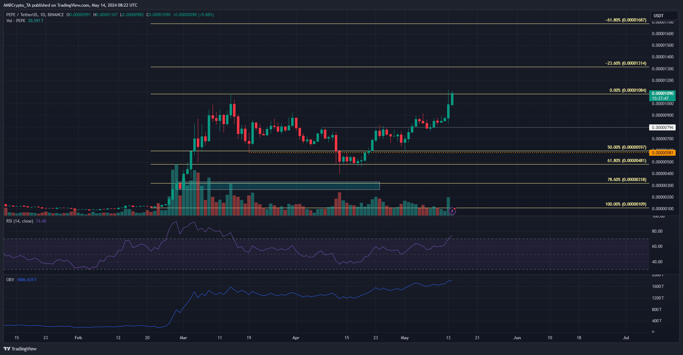Click the Feb label on time axis

click(78, 338)
